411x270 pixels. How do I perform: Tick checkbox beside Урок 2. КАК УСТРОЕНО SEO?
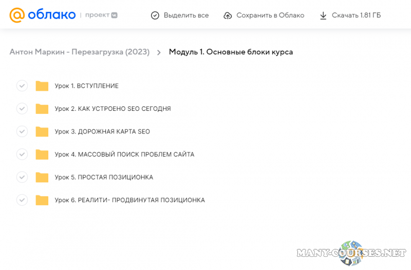pos(22,109)
